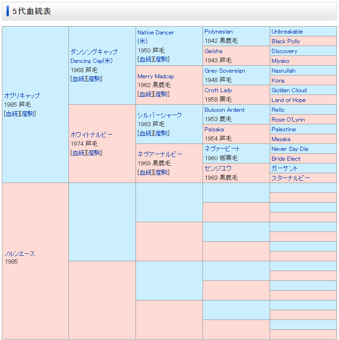The height and width of the screenshot is (340, 339).
Task: Select the ネヴァービート link
Action: 222,149
